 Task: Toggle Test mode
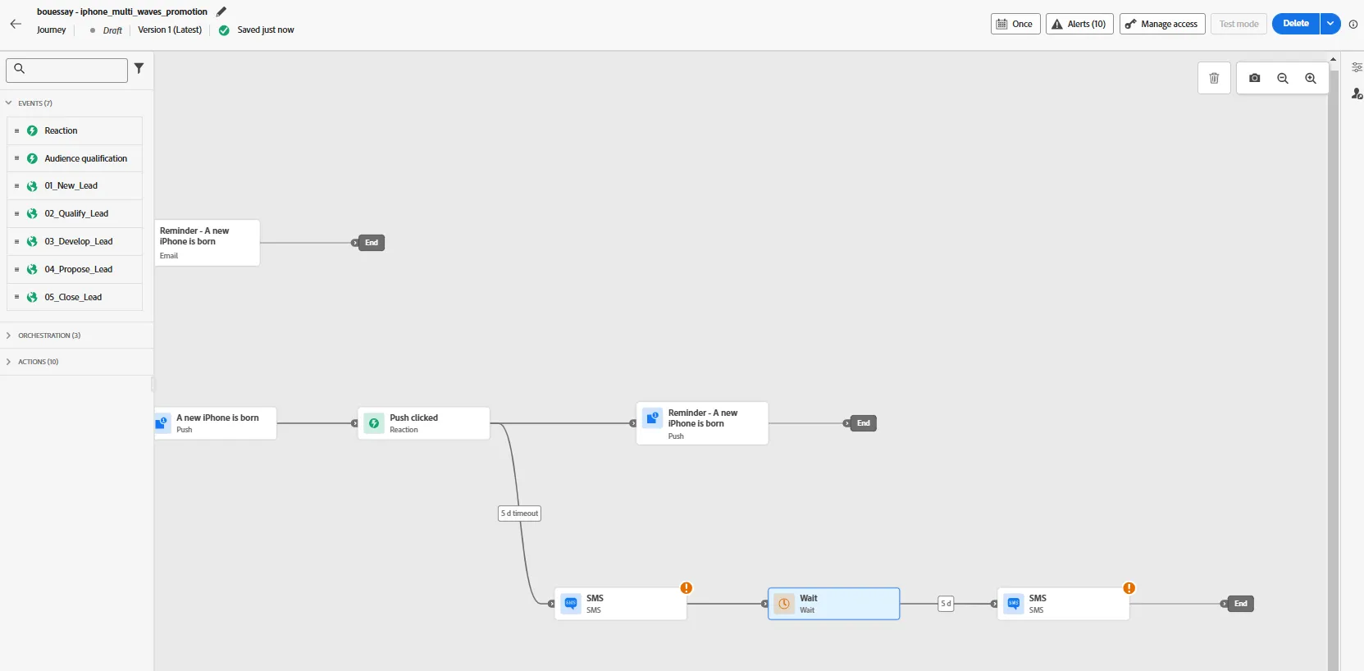click(1239, 24)
